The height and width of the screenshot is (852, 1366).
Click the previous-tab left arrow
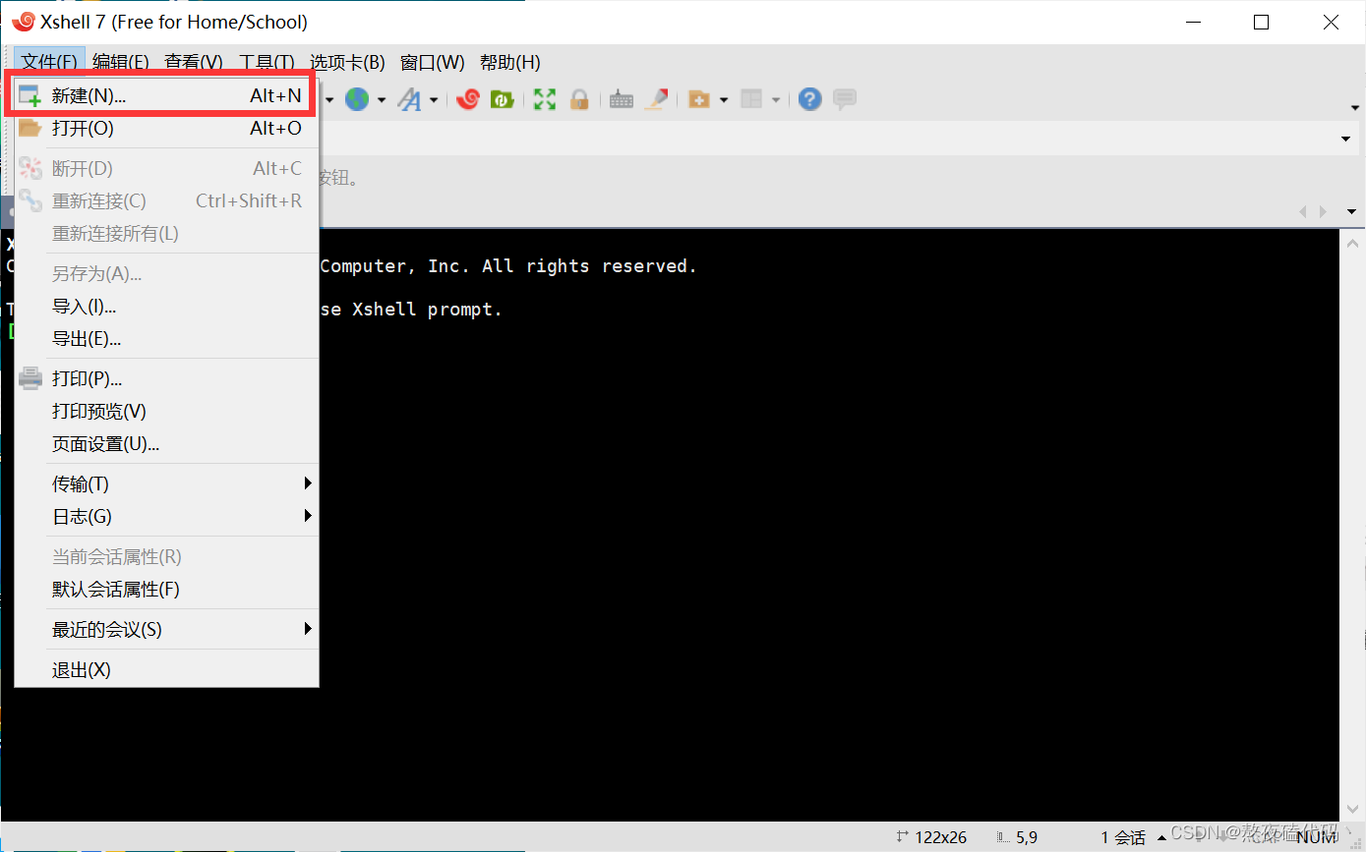[1304, 211]
